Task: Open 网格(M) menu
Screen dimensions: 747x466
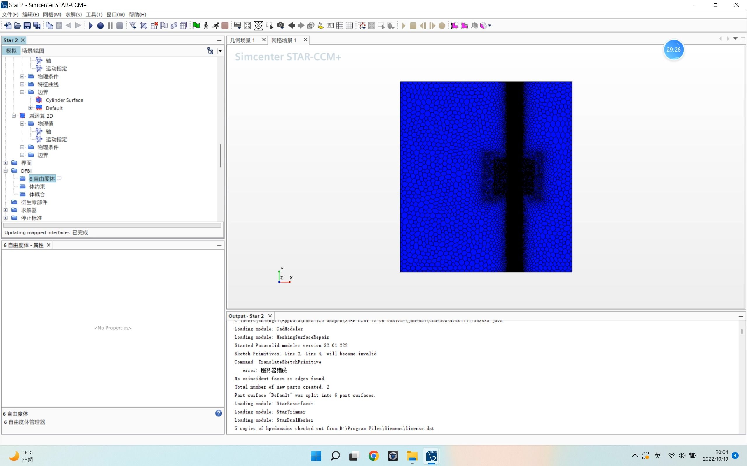Action: coord(52,15)
